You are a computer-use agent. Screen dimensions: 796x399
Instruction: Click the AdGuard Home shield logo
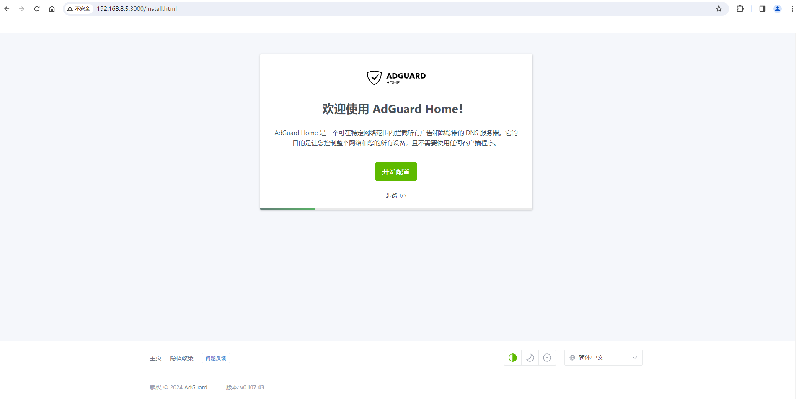[374, 78]
